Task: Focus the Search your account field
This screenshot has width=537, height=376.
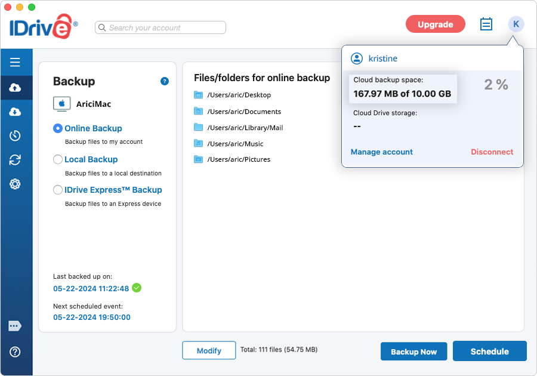Action: [161, 27]
